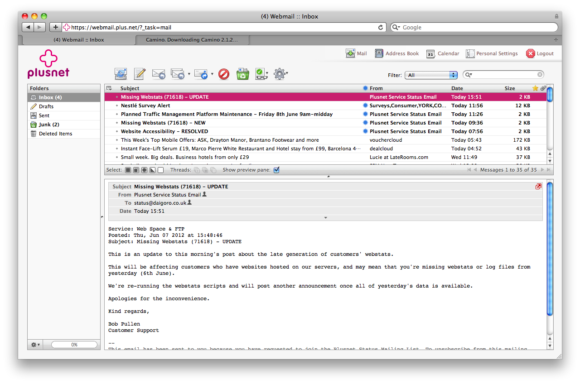Reply to sender with the envelope icon
Image resolution: width=580 pixels, height=384 pixels.
(x=158, y=74)
